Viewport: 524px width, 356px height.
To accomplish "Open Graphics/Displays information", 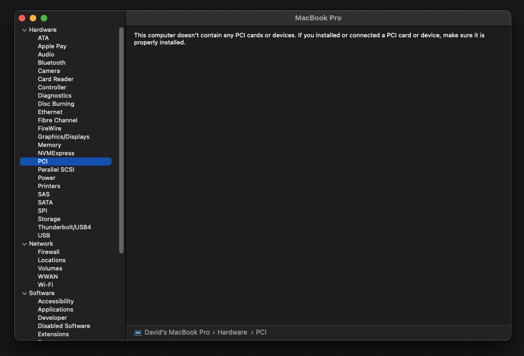I will (x=64, y=137).
